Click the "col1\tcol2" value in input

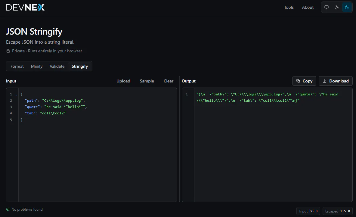pos(53,113)
